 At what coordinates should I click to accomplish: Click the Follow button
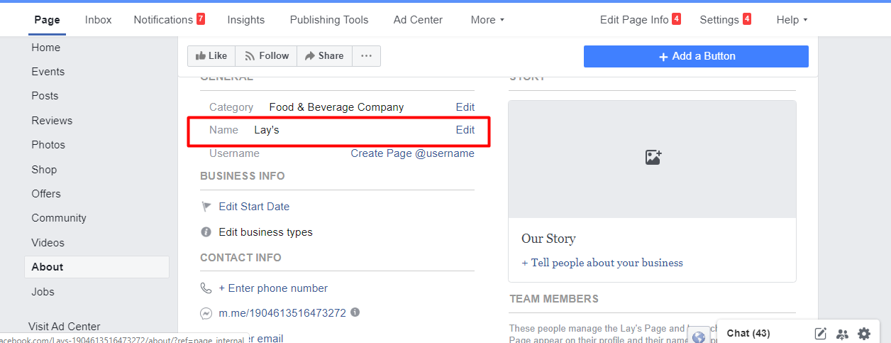pyautogui.click(x=266, y=56)
